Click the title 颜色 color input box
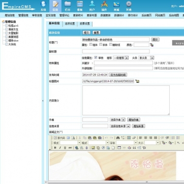184x184 pixels. (x=141, y=45)
